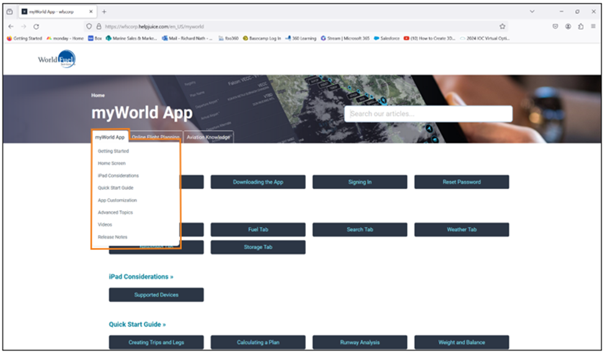The image size is (605, 353).
Task: Open the Weight and Balance article
Action: [462, 342]
